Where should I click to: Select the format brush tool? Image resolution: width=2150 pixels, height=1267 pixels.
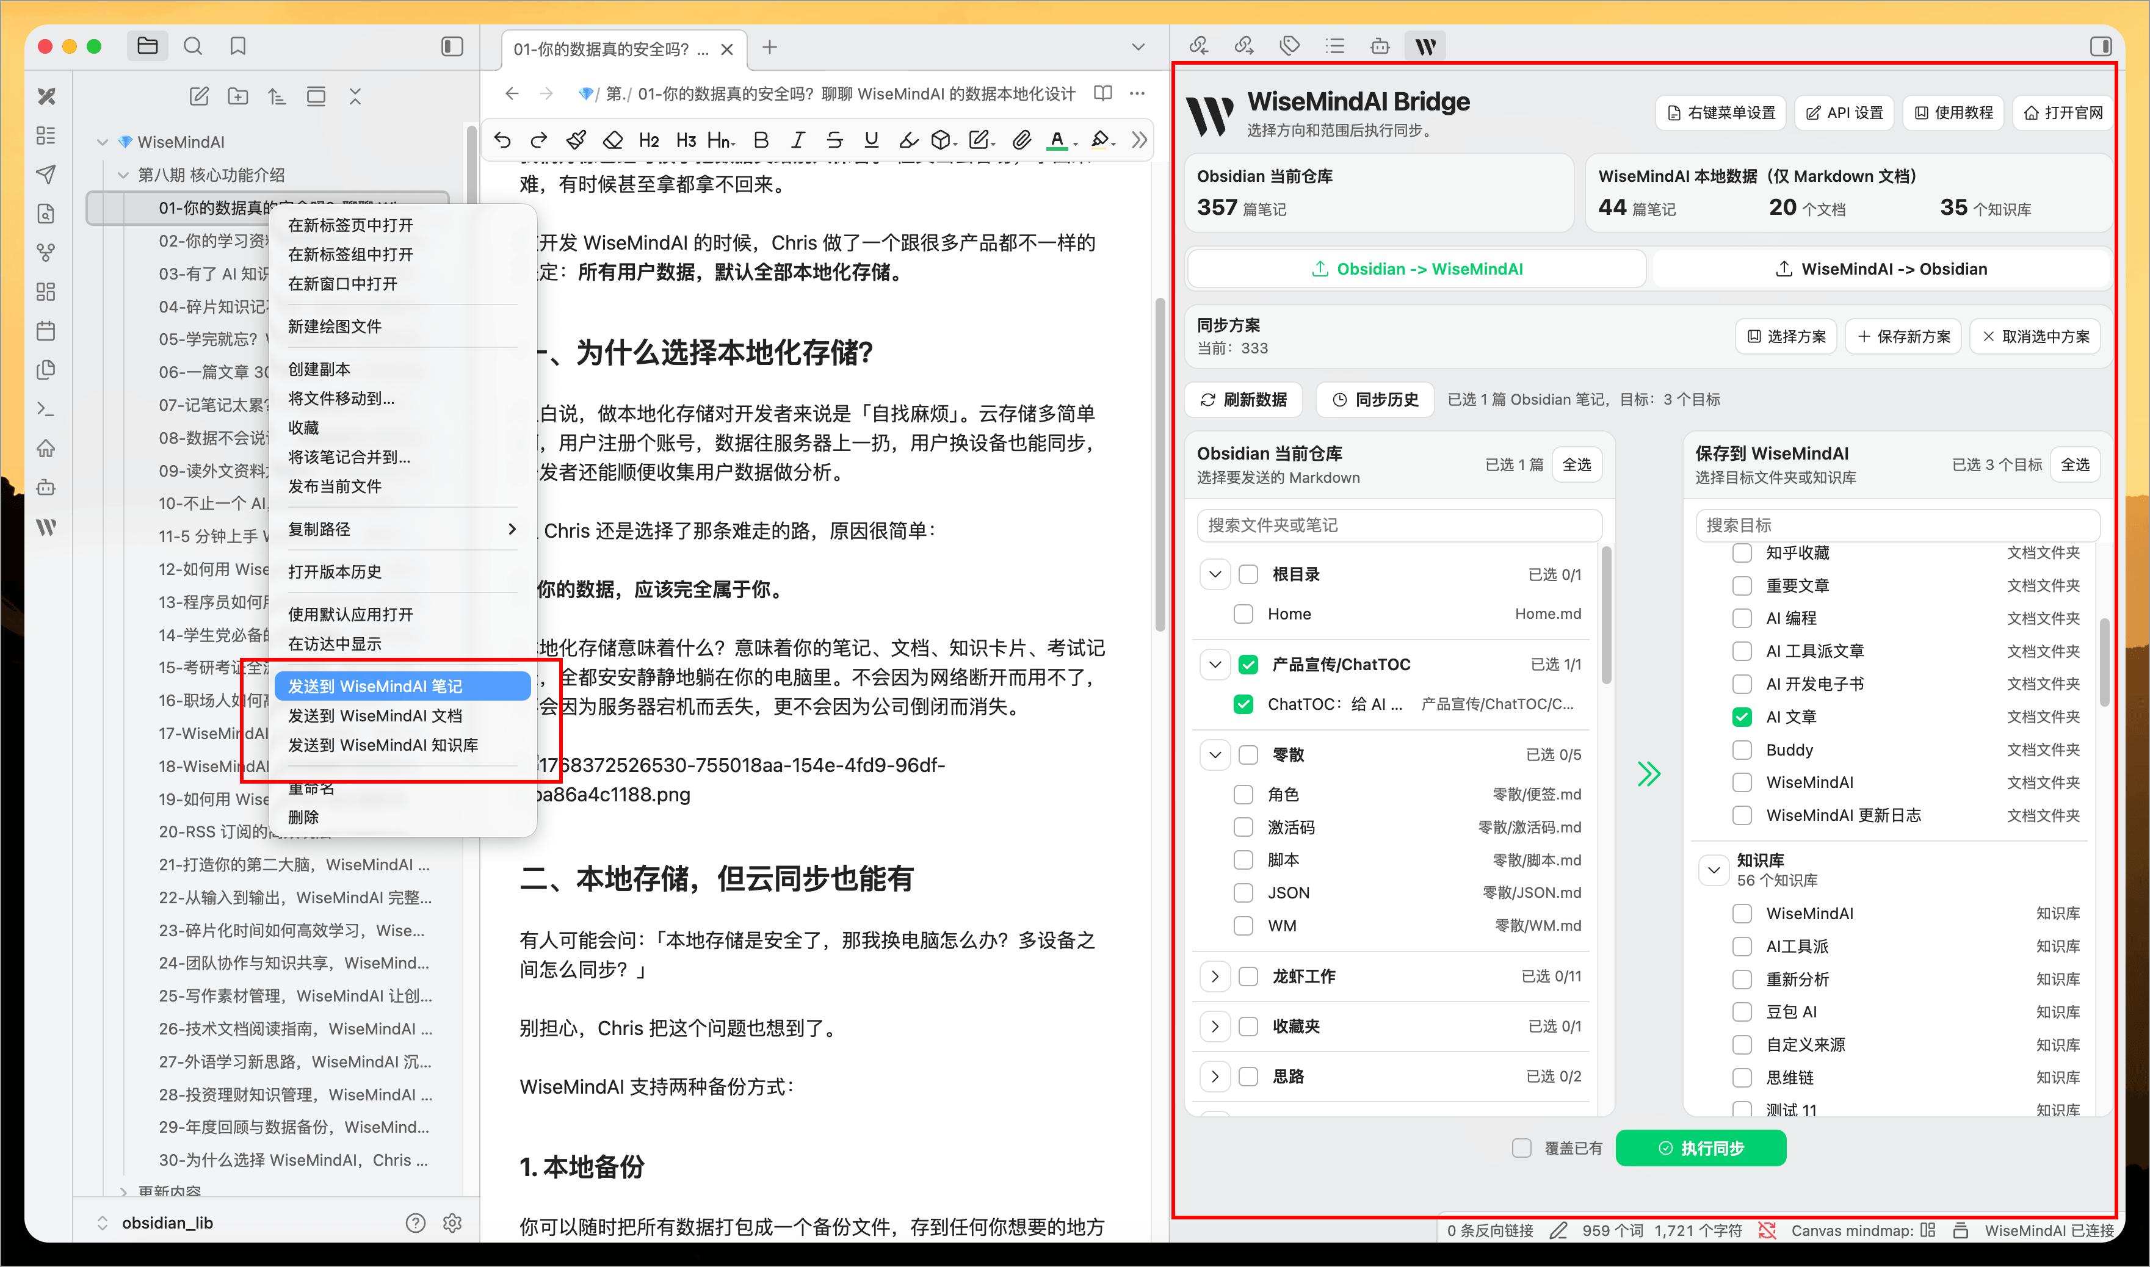(576, 140)
